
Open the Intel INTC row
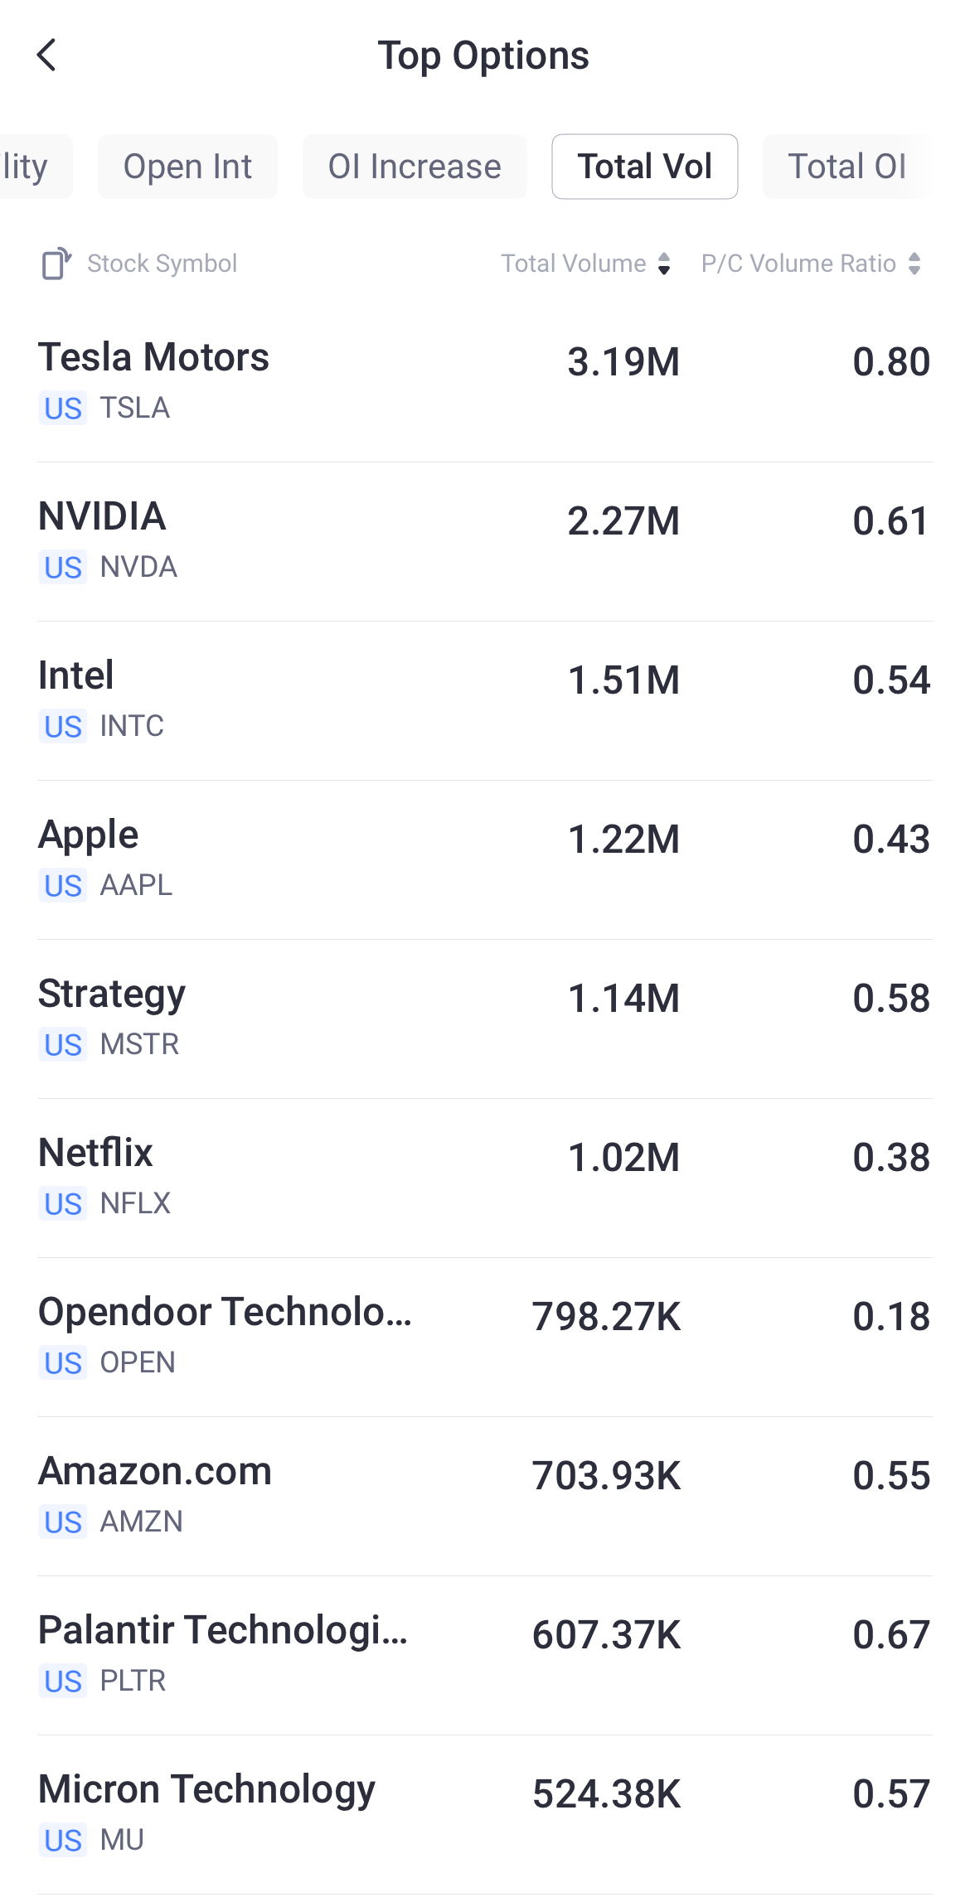pyautogui.click(x=485, y=699)
